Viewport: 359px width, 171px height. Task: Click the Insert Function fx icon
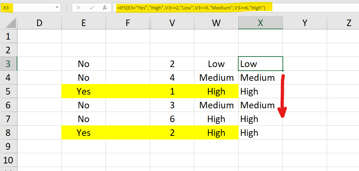[105, 8]
